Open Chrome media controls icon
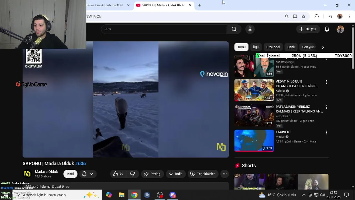Screen dimensions: 355x200 pyautogui.click(x=330, y=16)
